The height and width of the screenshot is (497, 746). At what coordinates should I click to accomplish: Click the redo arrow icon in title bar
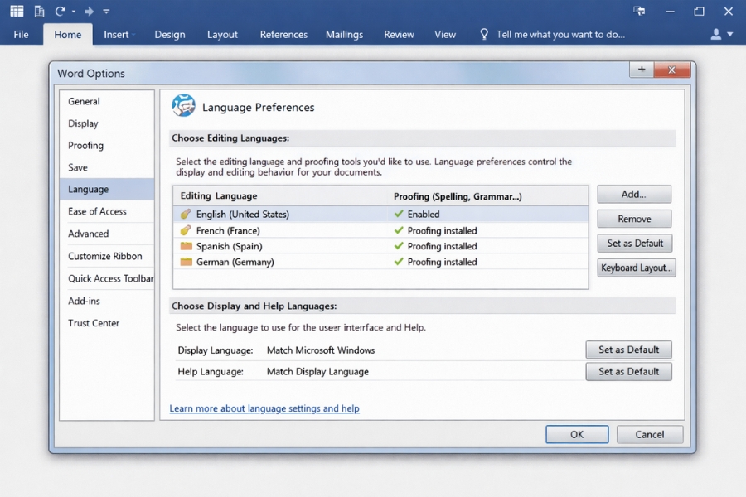click(90, 12)
